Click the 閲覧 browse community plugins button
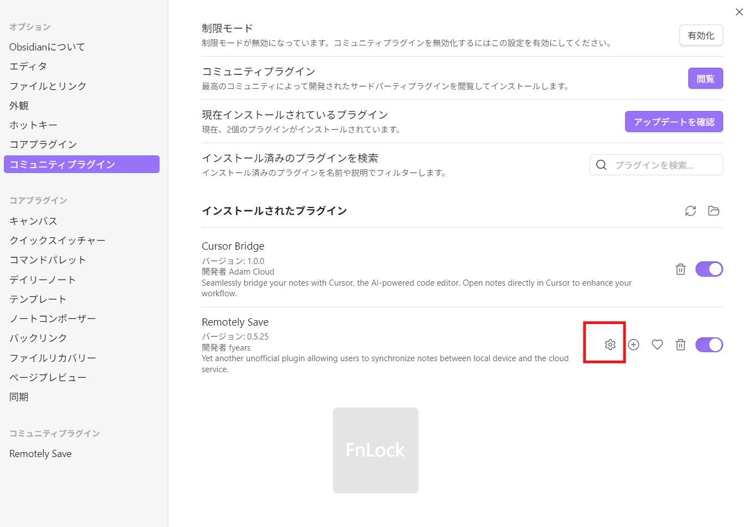This screenshot has height=527, width=752. tap(705, 79)
